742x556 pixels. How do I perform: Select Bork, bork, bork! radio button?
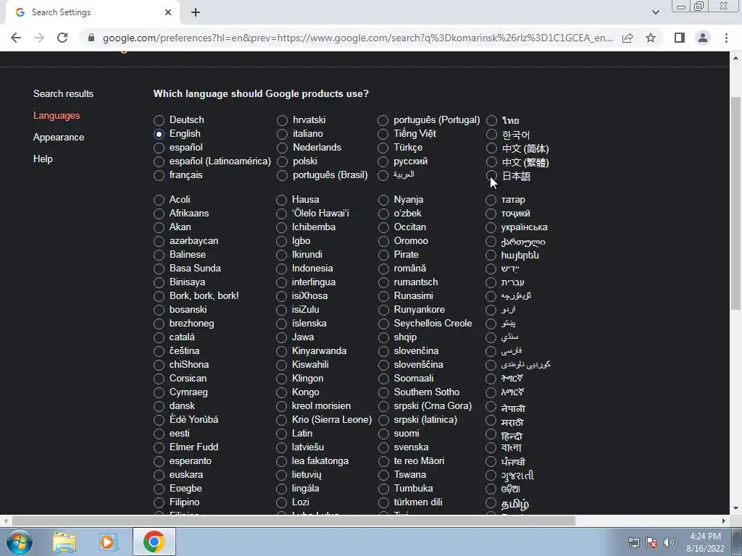tap(159, 296)
